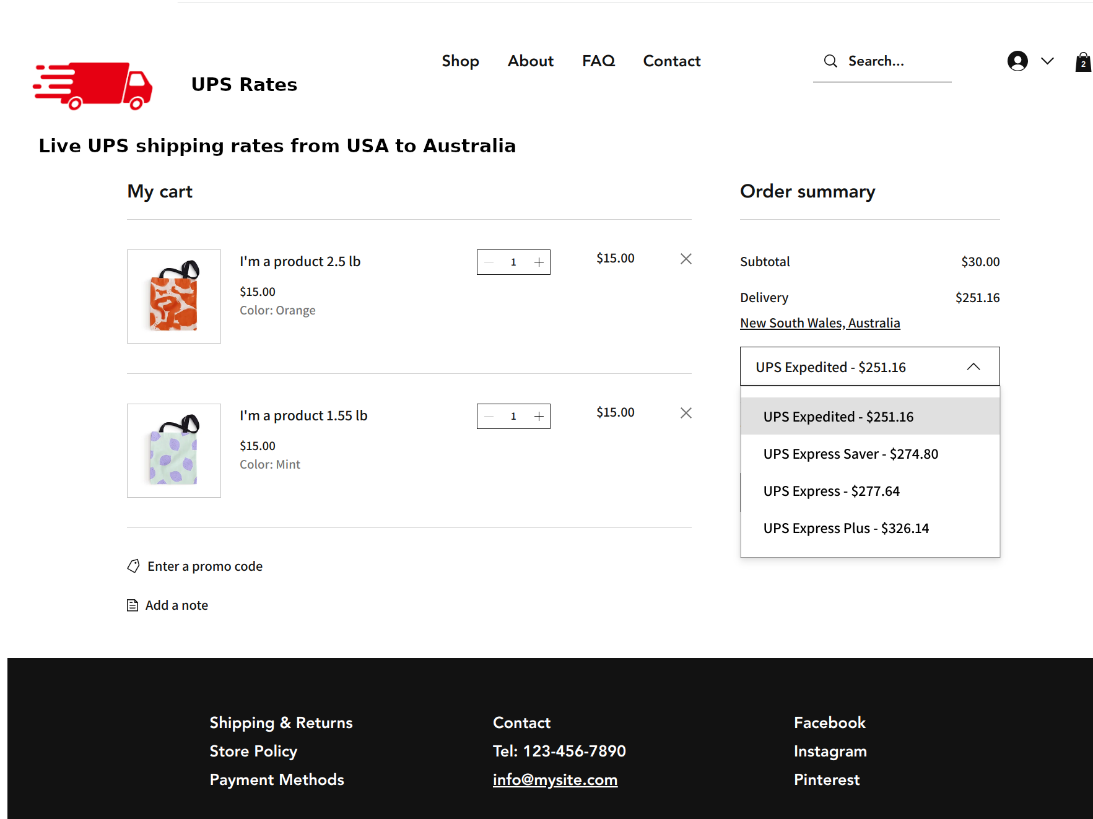Open the user account avatar icon
This screenshot has width=1093, height=819.
pos(1017,61)
